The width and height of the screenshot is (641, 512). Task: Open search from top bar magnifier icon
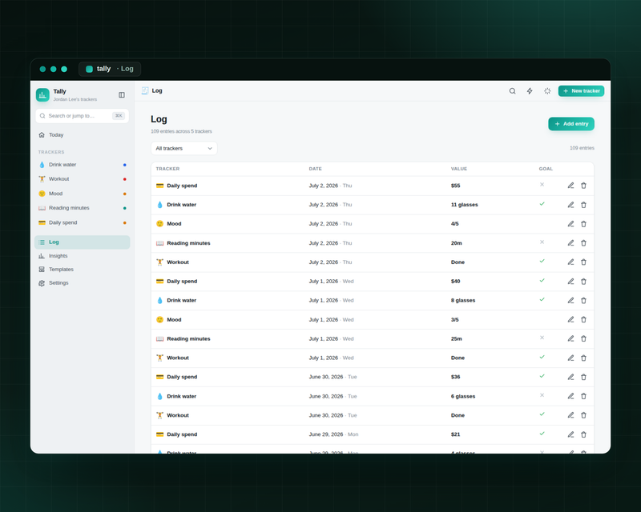tap(512, 91)
